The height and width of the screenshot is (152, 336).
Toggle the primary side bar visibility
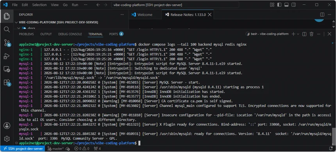tap(279, 5)
